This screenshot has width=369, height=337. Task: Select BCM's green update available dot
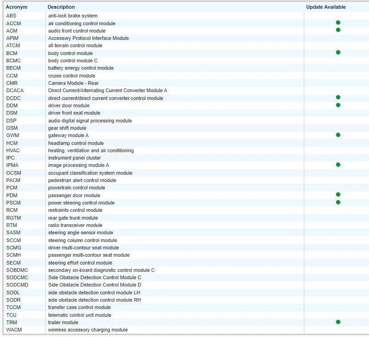[338, 52]
